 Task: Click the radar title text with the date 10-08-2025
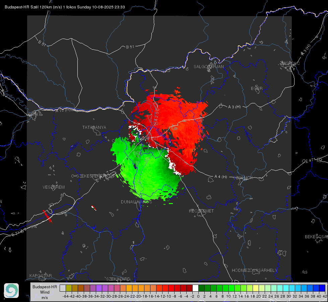65,7
